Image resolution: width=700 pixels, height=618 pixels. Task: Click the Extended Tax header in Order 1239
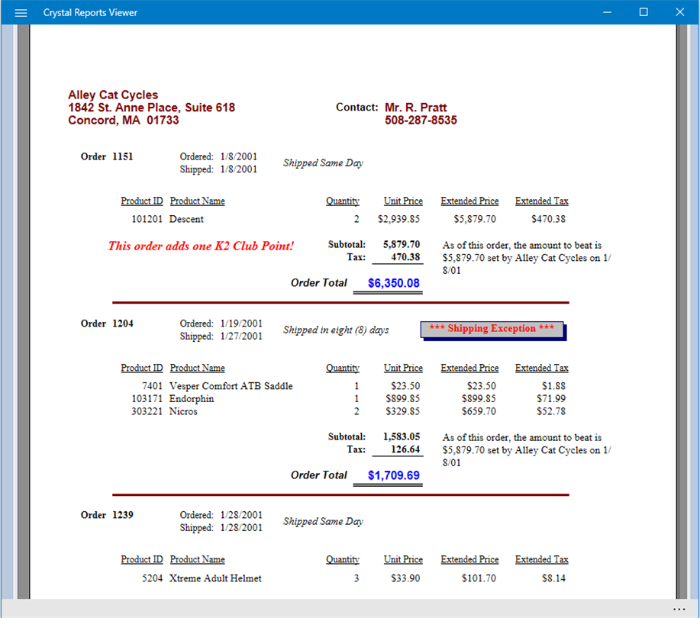[541, 559]
